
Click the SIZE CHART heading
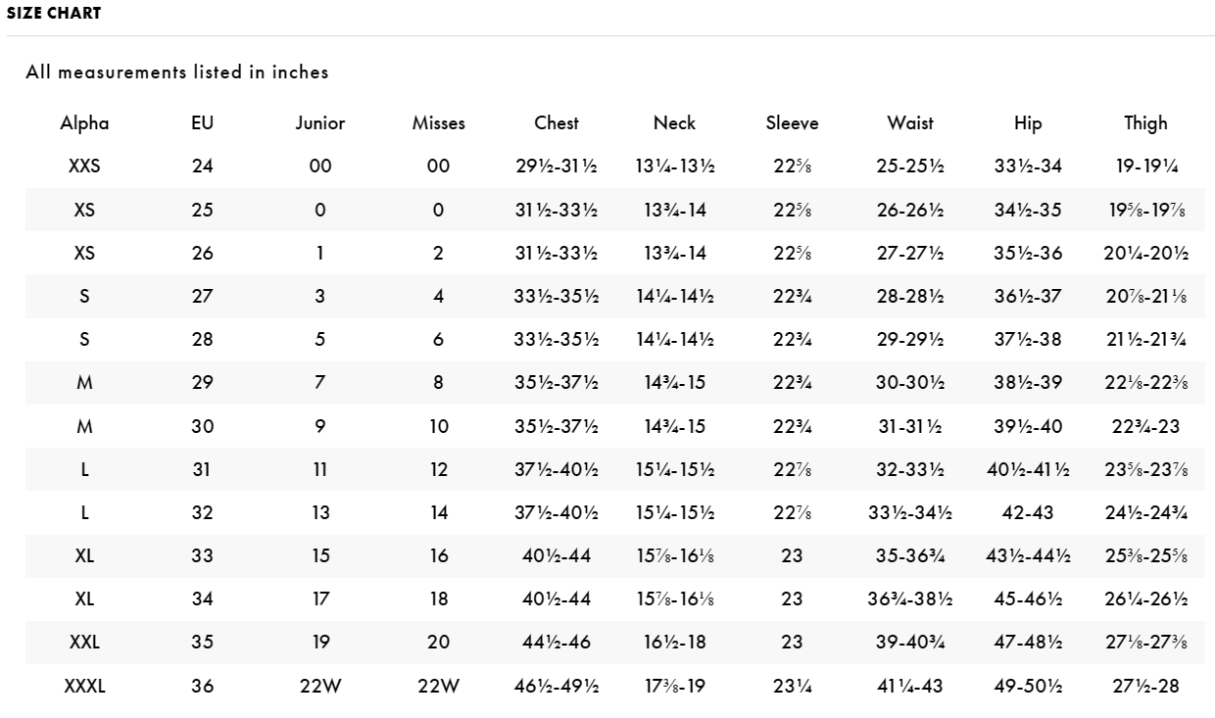click(54, 14)
